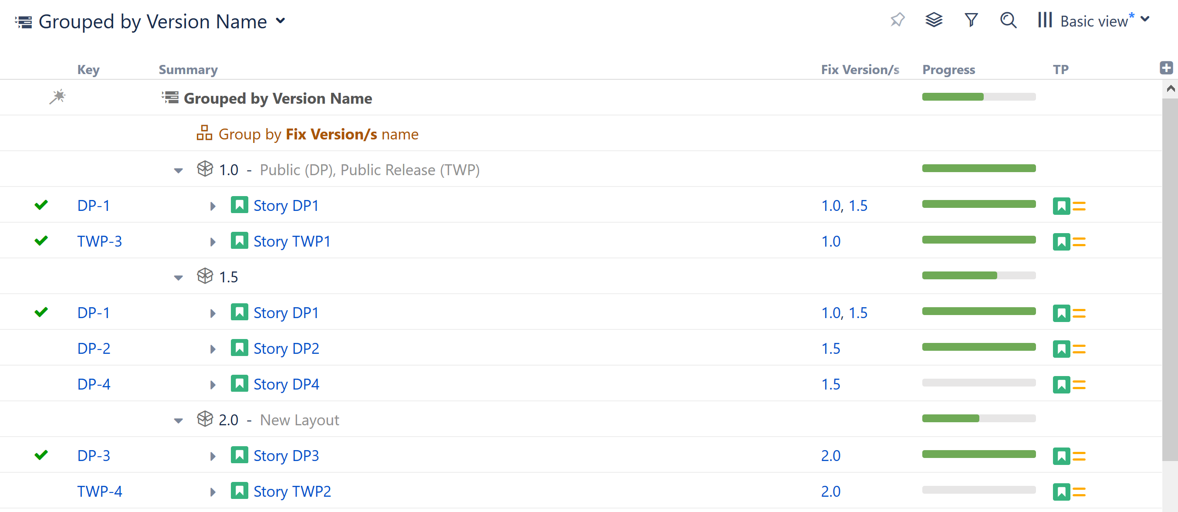The height and width of the screenshot is (512, 1178).
Task: Open the Grouped by Version Name structure dropdown
Action: tap(280, 21)
